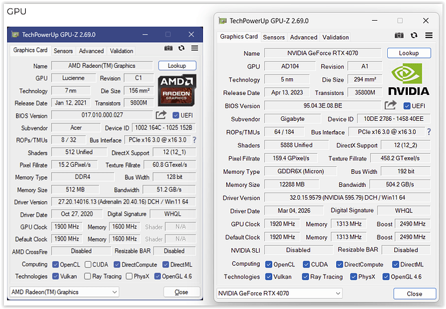Click the Bus Interface question mark in NVIDIA window
This screenshot has height=309, width=446.
coord(429,131)
